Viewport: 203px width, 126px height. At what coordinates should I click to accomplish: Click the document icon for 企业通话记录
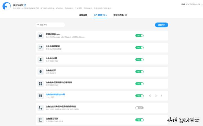tap(41, 120)
